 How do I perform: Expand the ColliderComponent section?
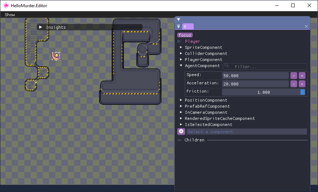(181, 53)
